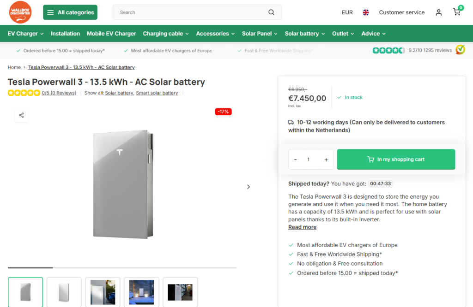
Task: Open the All categories menu
Action: click(70, 12)
